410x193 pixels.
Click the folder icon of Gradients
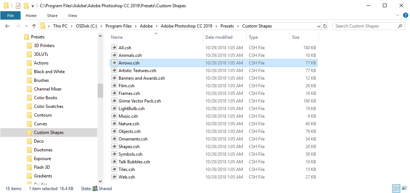pyautogui.click(x=30, y=176)
